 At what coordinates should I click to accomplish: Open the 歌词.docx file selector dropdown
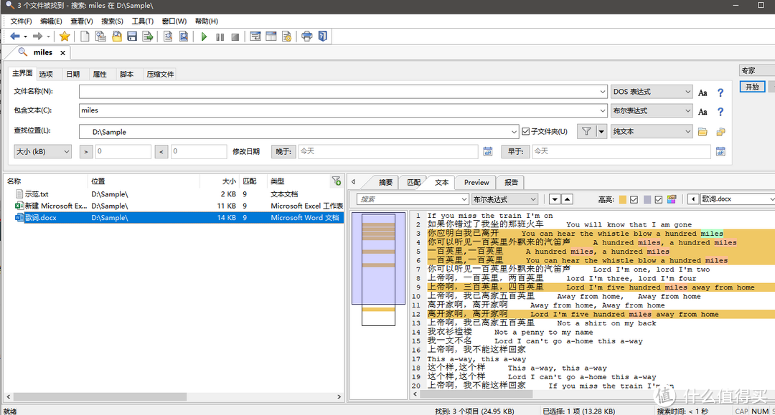738,199
